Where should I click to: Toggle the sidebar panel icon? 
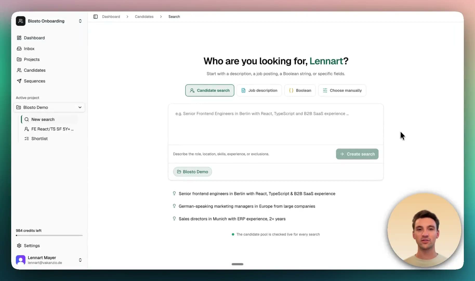[x=95, y=17]
